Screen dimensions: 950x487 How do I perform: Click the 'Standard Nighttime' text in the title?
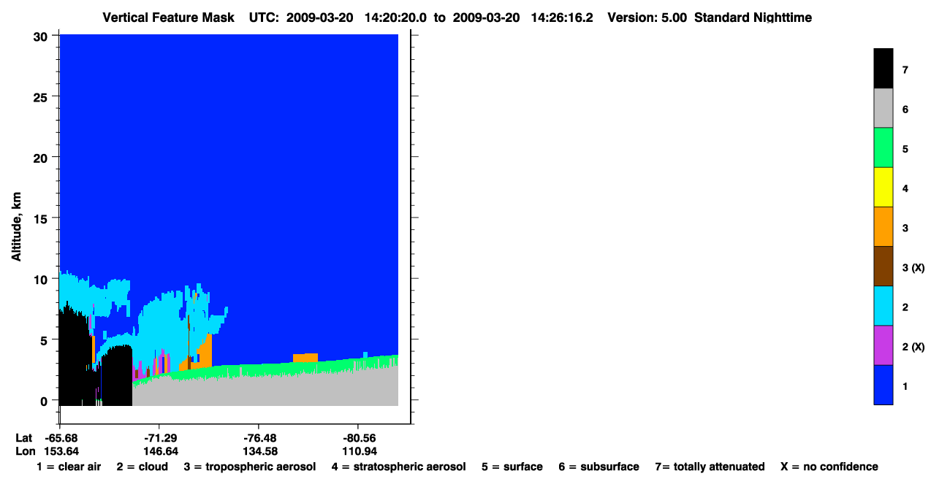click(x=753, y=17)
